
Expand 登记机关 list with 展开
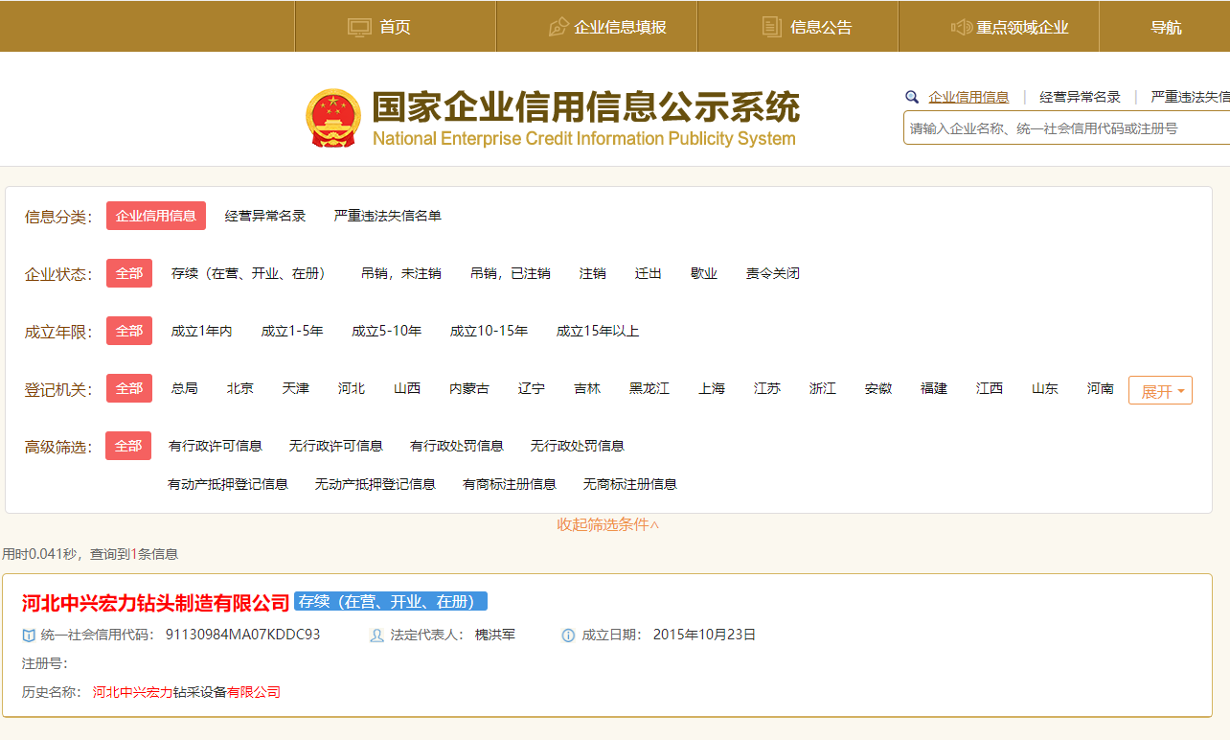(1161, 390)
